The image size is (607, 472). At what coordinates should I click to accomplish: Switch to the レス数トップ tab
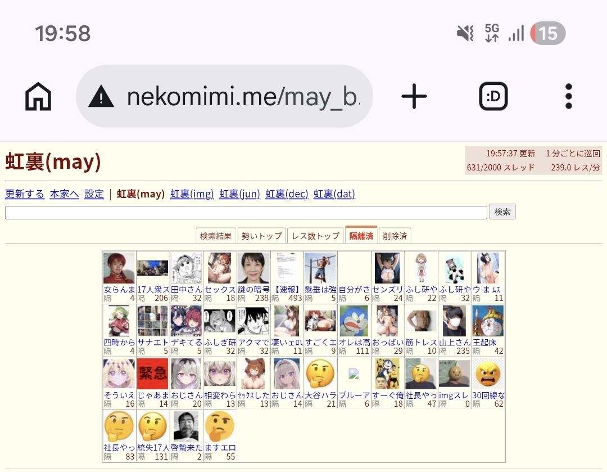[315, 236]
